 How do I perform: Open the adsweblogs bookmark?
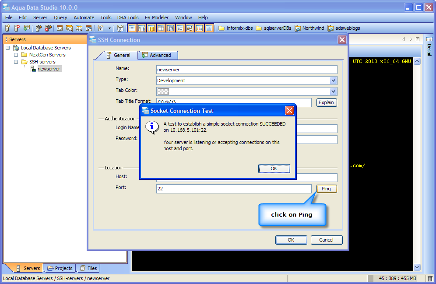[x=344, y=28]
